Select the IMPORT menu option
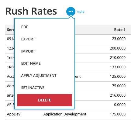 tap(28, 51)
